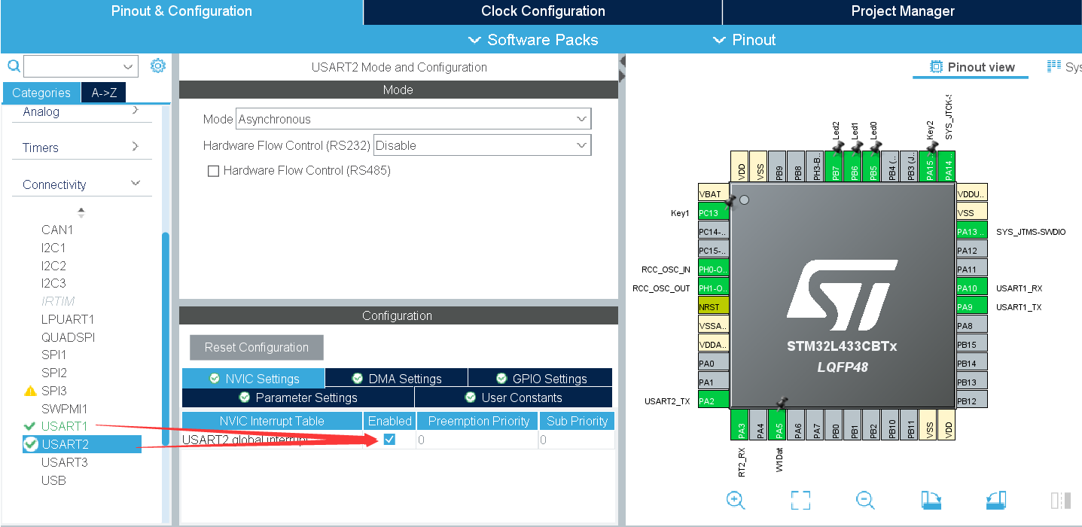Click the Preemption Priority value cell
Viewport: 1082px width, 527px height.
coord(477,440)
